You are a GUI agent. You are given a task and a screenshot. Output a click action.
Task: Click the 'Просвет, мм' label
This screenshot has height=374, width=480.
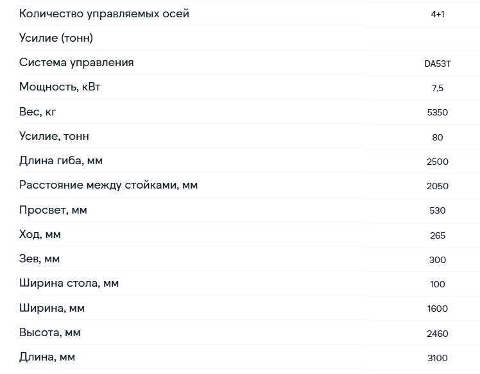pyautogui.click(x=53, y=210)
